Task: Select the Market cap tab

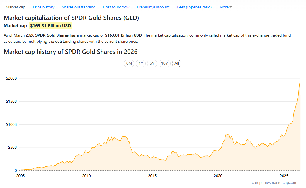Action: (x=15, y=7)
